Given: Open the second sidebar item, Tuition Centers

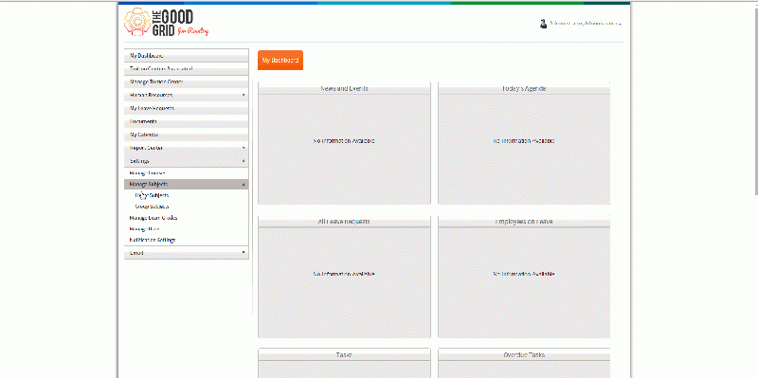Looking at the screenshot, I should [186, 68].
